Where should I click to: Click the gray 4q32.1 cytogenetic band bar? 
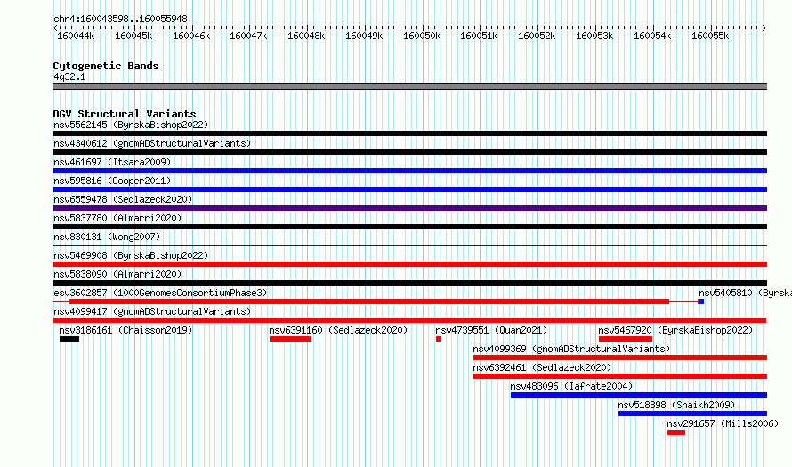coord(409,86)
